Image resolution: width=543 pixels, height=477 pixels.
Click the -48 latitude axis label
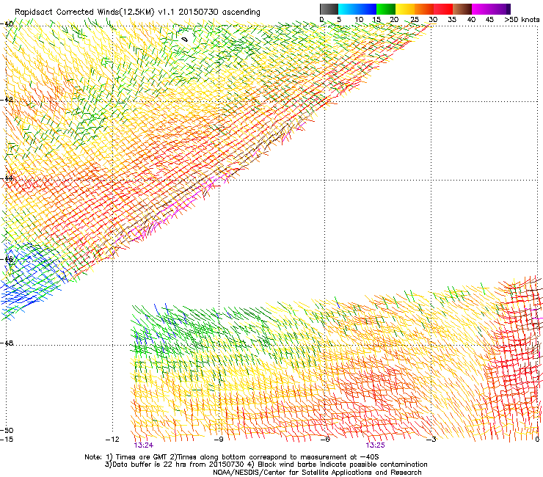pos(7,343)
